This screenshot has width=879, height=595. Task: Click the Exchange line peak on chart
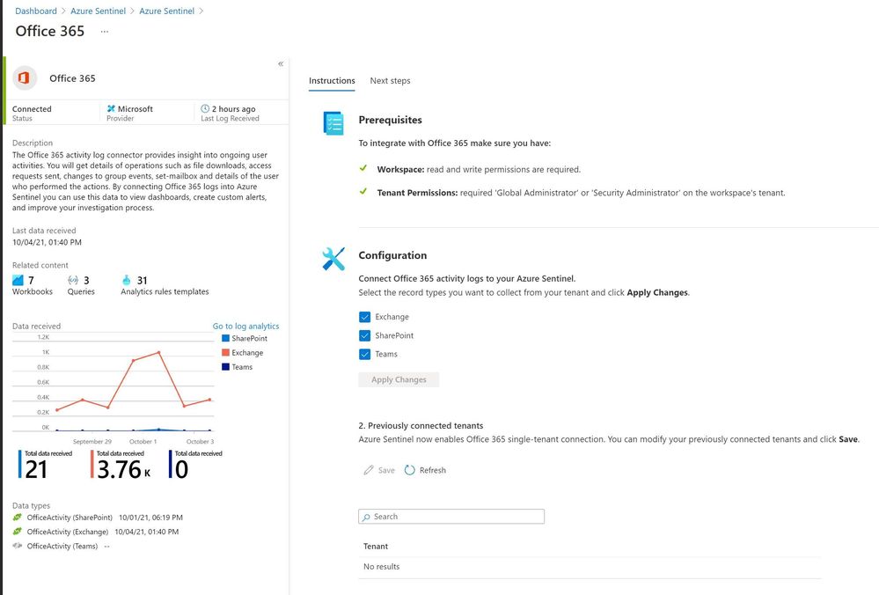point(159,352)
